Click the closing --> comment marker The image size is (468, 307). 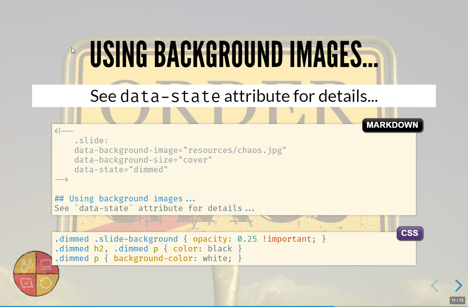pos(61,180)
